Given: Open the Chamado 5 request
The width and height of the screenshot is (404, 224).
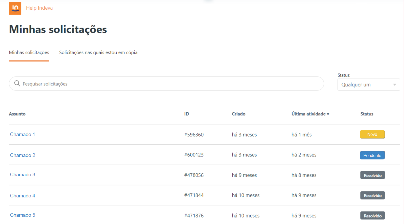Looking at the screenshot, I should point(22,215).
